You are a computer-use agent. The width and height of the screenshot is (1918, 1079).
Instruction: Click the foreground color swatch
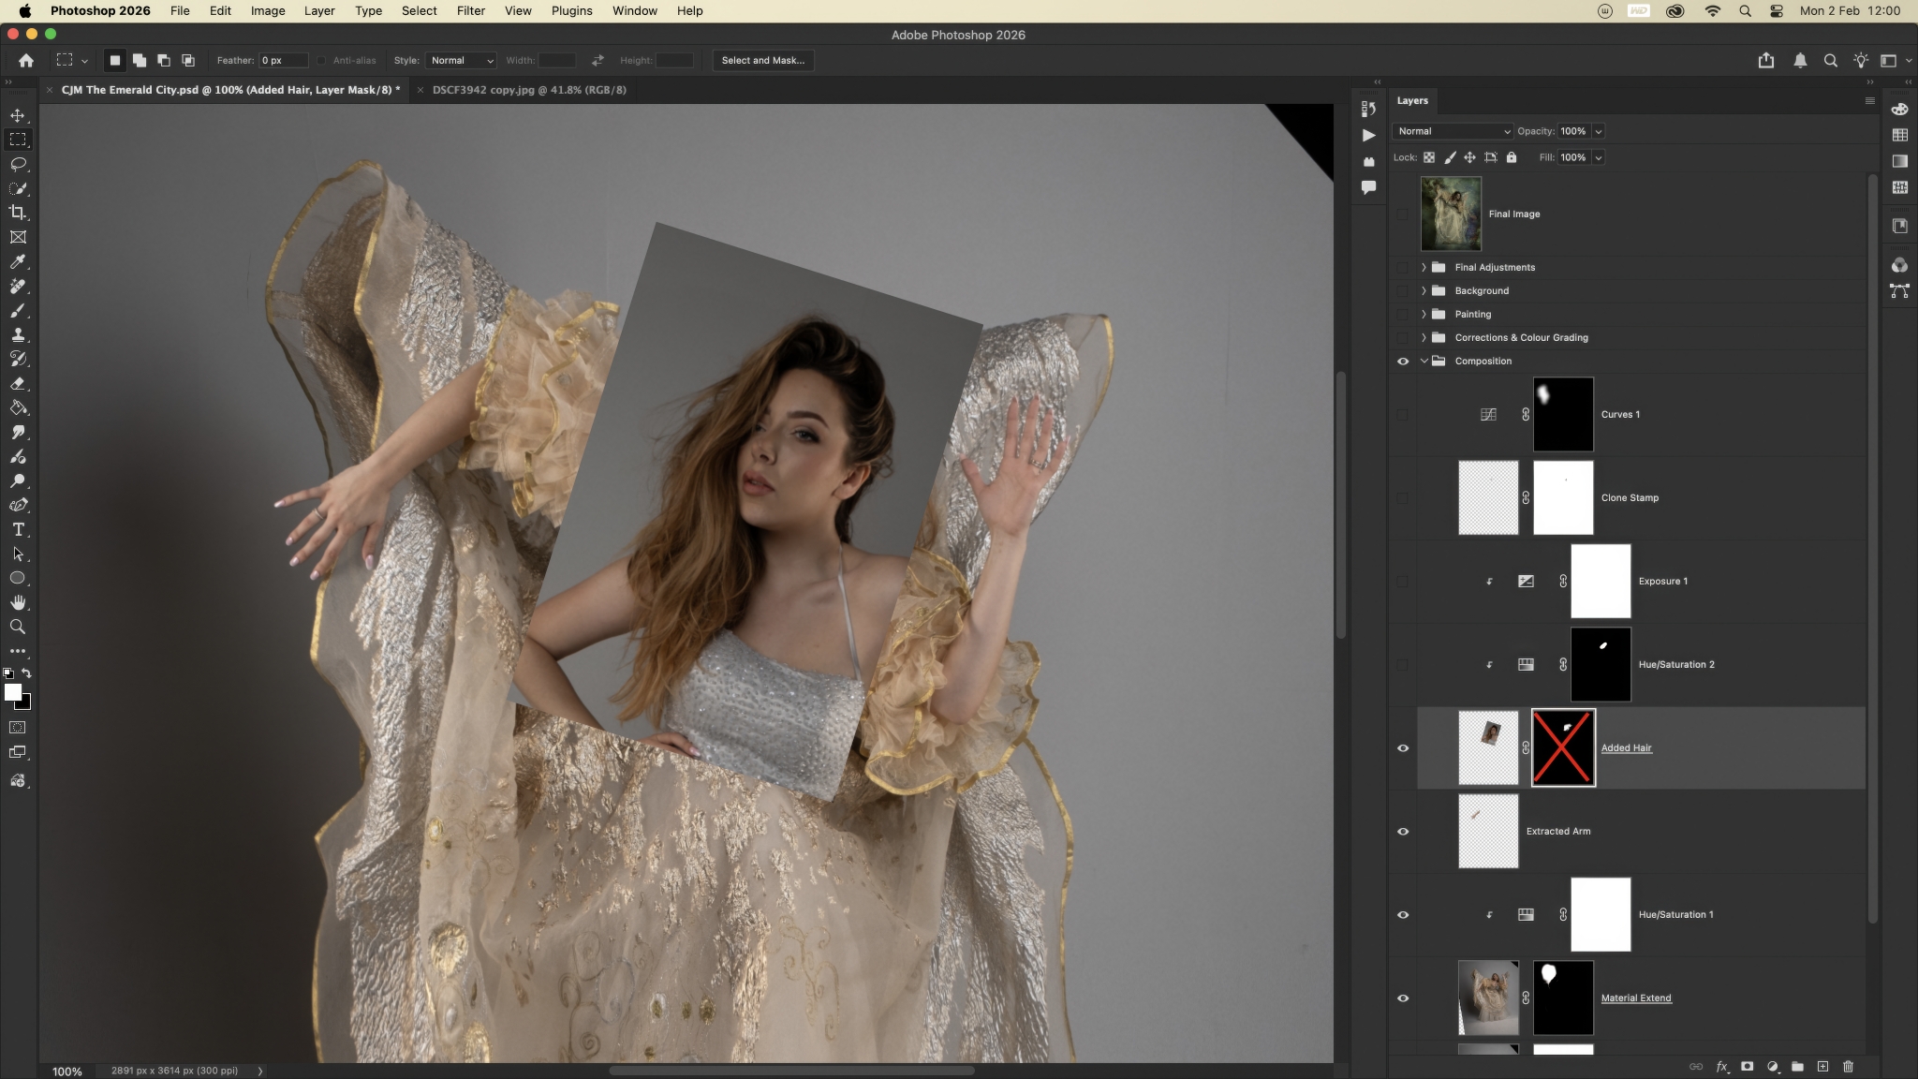(x=12, y=691)
